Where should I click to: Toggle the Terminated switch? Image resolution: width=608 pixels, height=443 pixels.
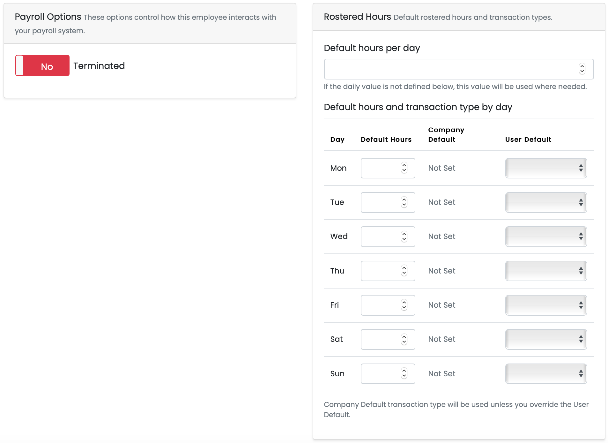pos(42,66)
